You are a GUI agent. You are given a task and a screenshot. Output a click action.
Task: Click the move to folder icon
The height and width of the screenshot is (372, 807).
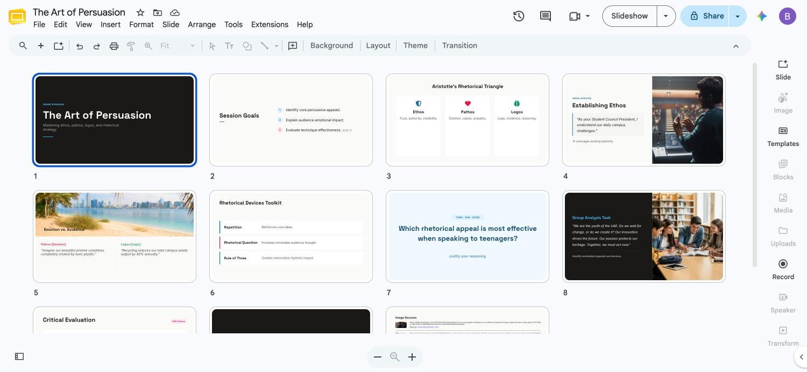(x=157, y=12)
